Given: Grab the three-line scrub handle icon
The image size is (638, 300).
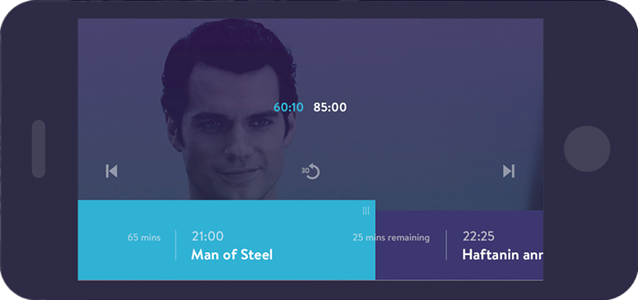Looking at the screenshot, I should (x=366, y=210).
